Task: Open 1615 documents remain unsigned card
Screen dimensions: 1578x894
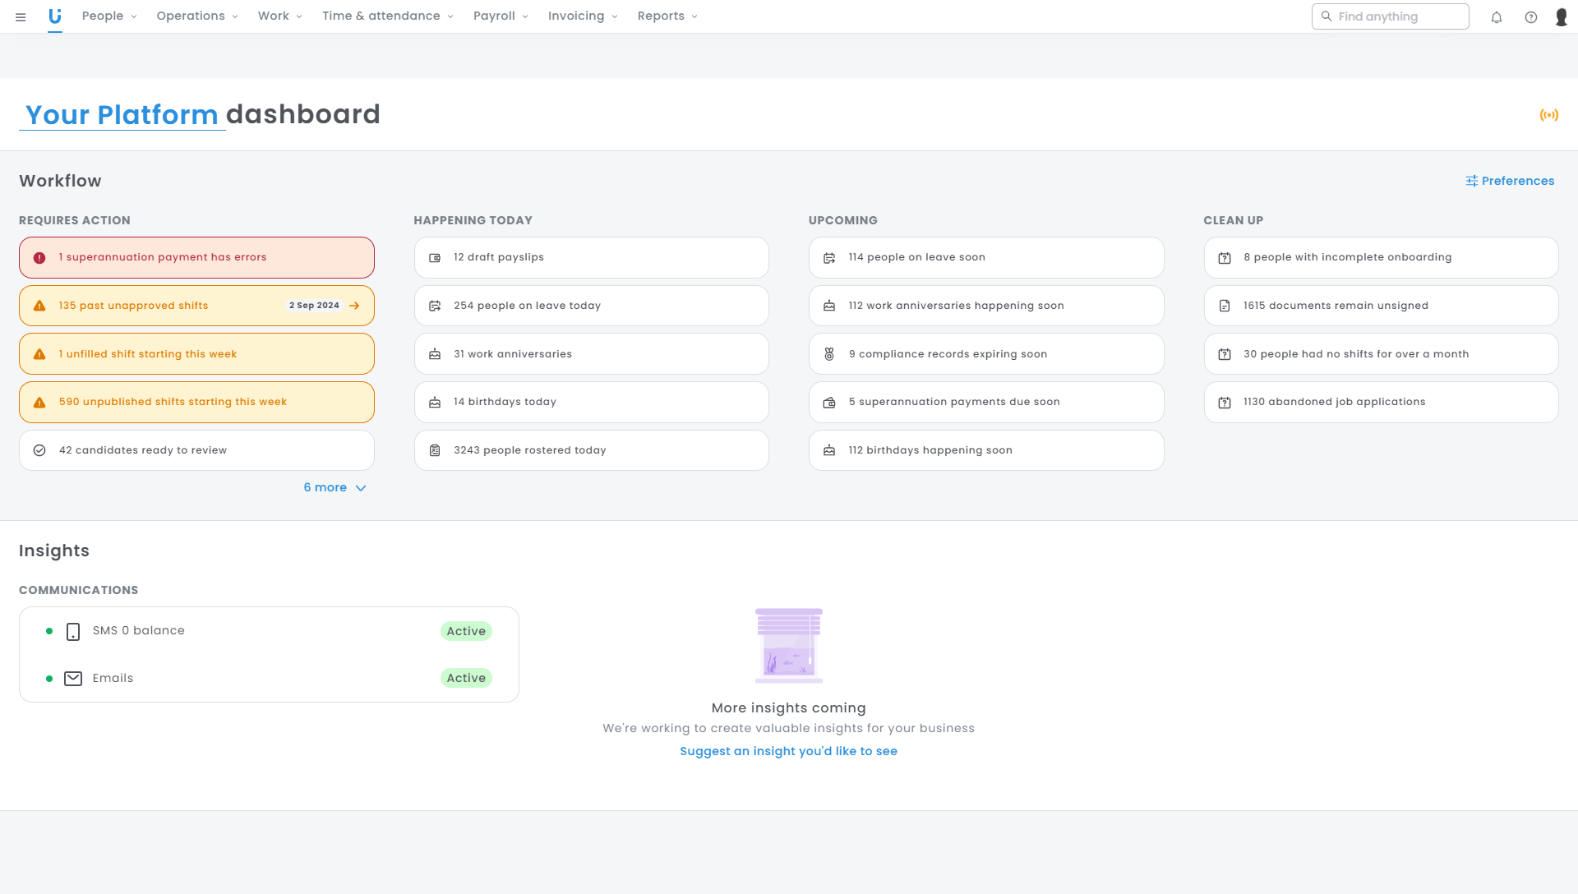Action: point(1381,306)
